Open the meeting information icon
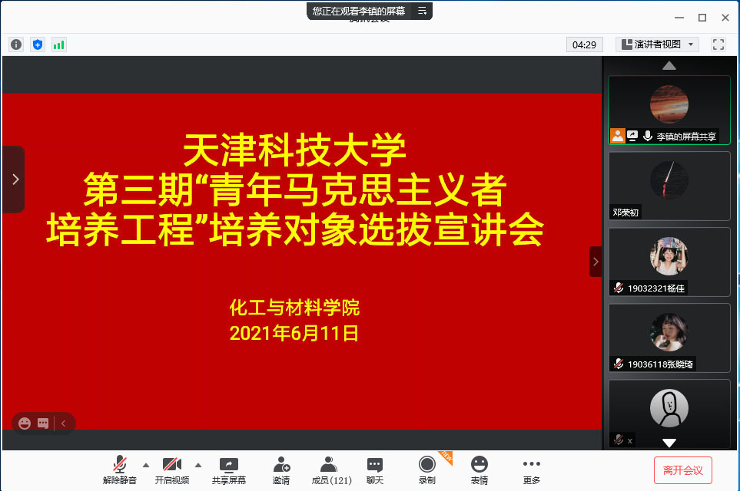The width and height of the screenshot is (740, 491). pos(16,44)
